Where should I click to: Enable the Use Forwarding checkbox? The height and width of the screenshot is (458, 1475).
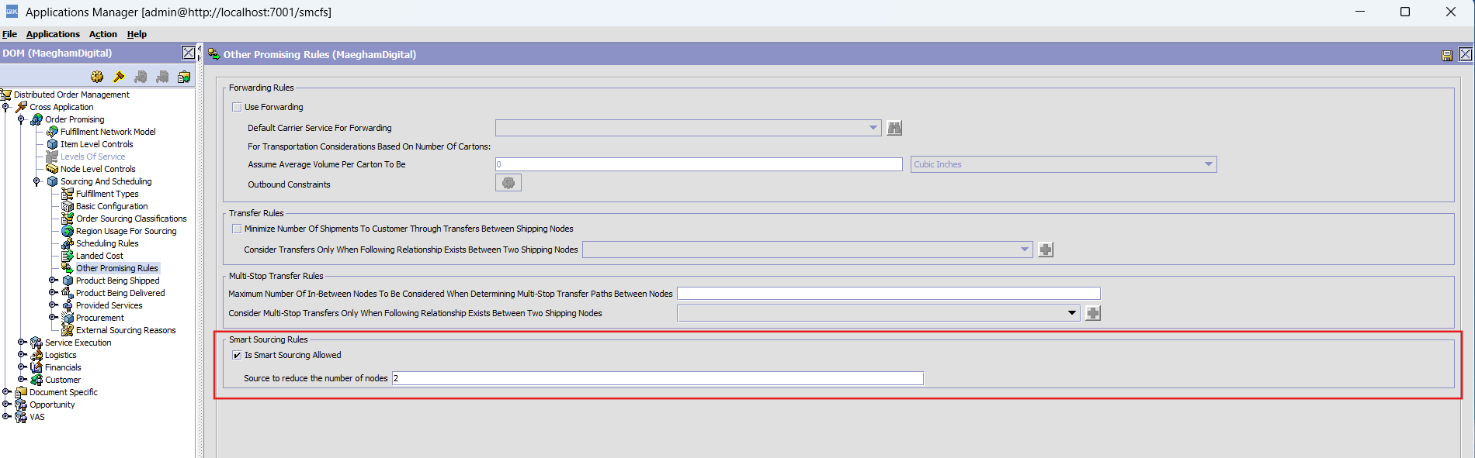coord(237,107)
